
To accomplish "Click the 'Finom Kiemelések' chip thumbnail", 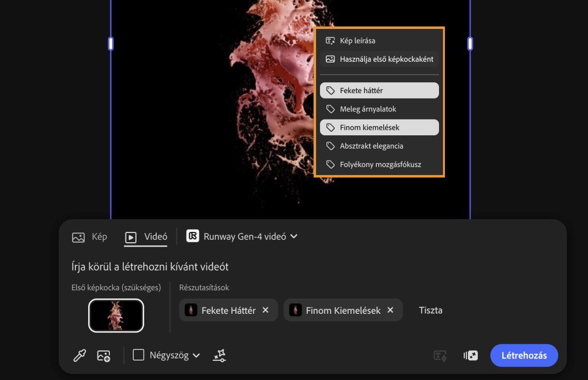I will coord(295,310).
